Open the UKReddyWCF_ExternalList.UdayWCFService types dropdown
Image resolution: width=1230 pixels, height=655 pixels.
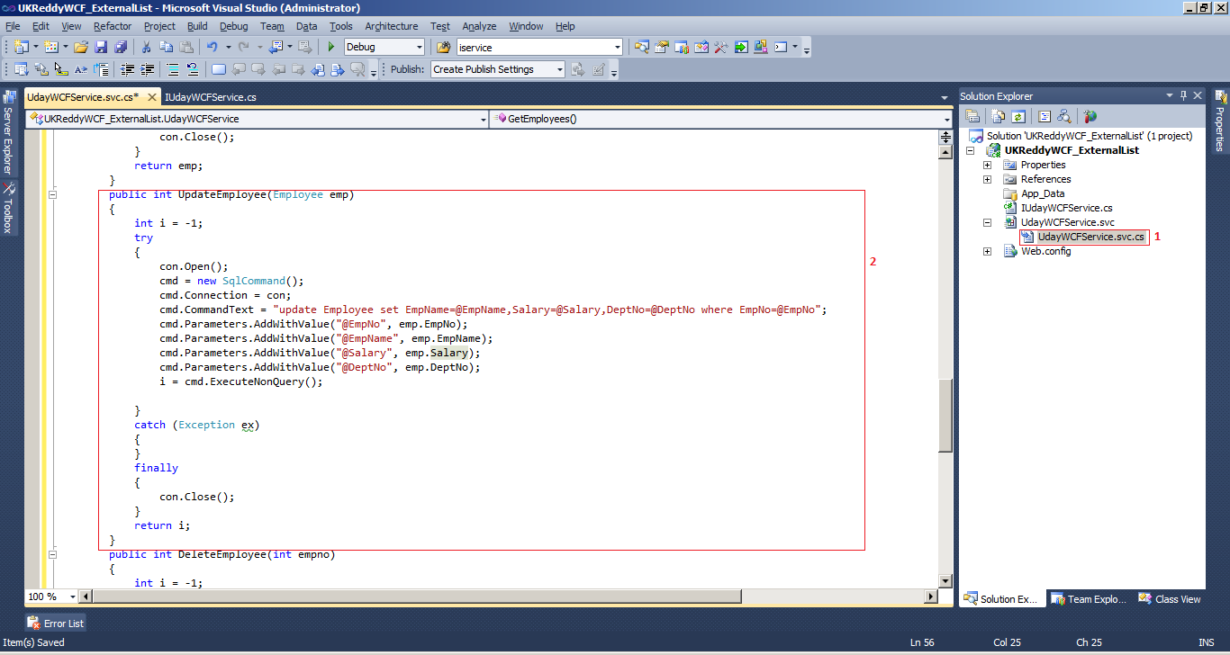coord(483,119)
